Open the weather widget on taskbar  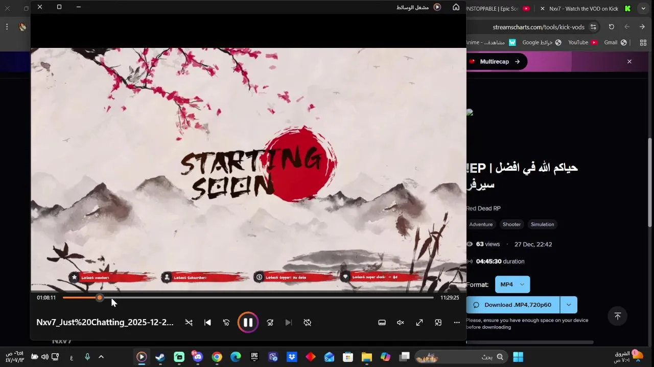click(628, 356)
